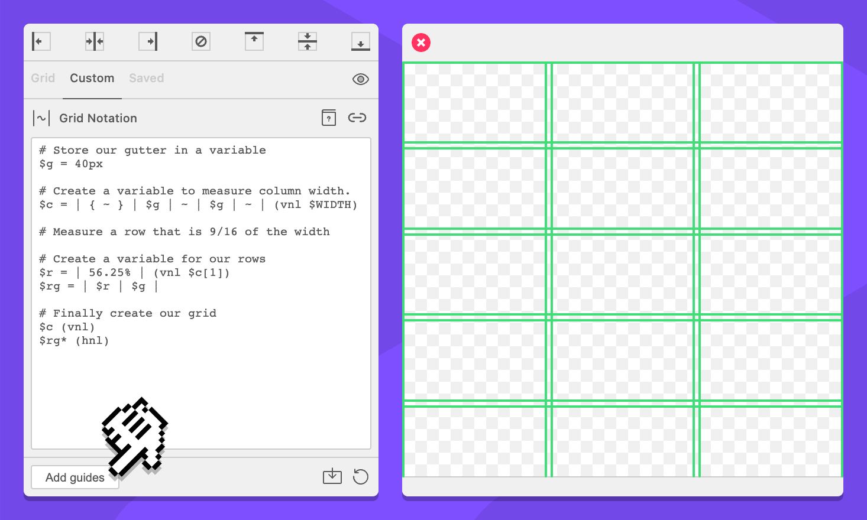
Task: Save the grid with the download icon
Action: click(x=332, y=476)
